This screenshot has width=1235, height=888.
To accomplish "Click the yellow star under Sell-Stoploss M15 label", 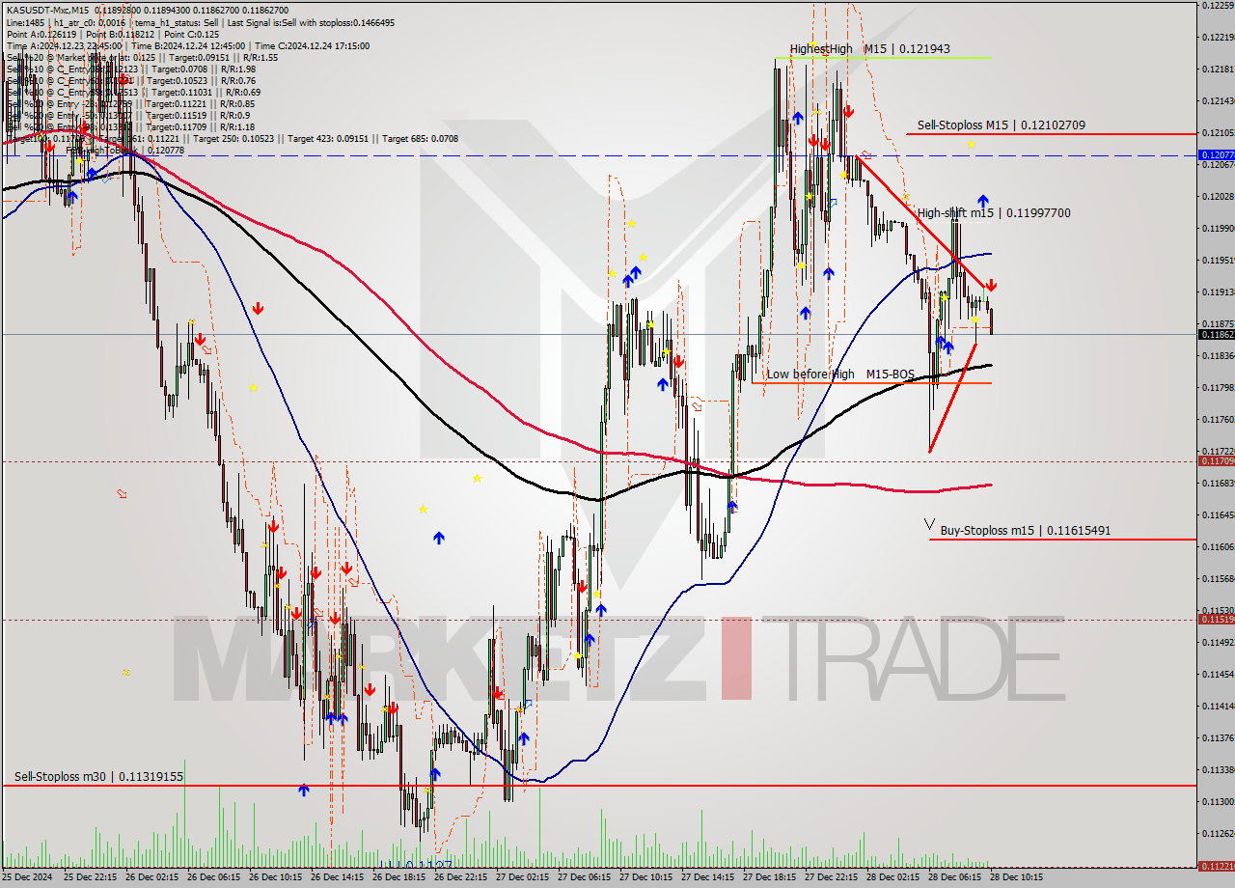I will click(x=971, y=144).
